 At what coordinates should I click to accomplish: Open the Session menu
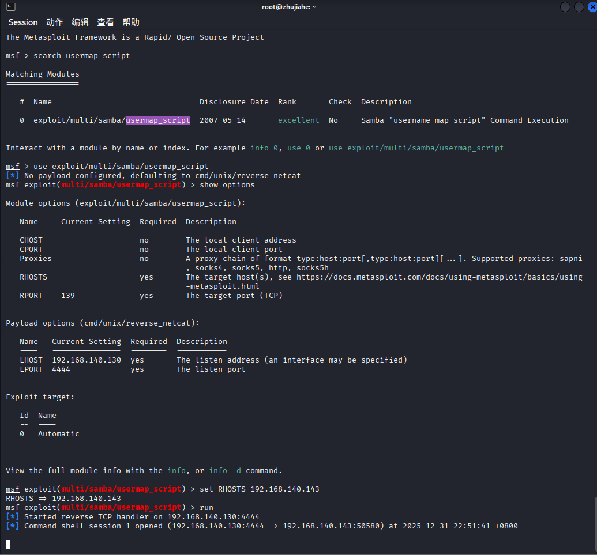pyautogui.click(x=23, y=22)
